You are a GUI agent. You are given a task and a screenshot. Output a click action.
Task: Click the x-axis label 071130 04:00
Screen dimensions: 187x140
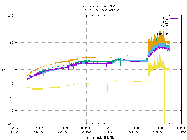click(110, 130)
